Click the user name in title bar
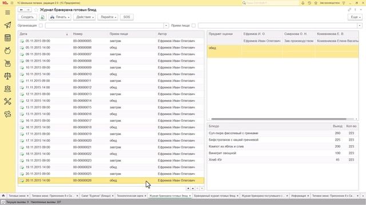Image resolution: width=366 pixels, height=205 pixels. click(329, 3)
